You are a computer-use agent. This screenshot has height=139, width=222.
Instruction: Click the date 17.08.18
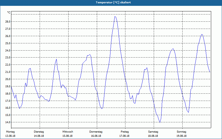124,136
